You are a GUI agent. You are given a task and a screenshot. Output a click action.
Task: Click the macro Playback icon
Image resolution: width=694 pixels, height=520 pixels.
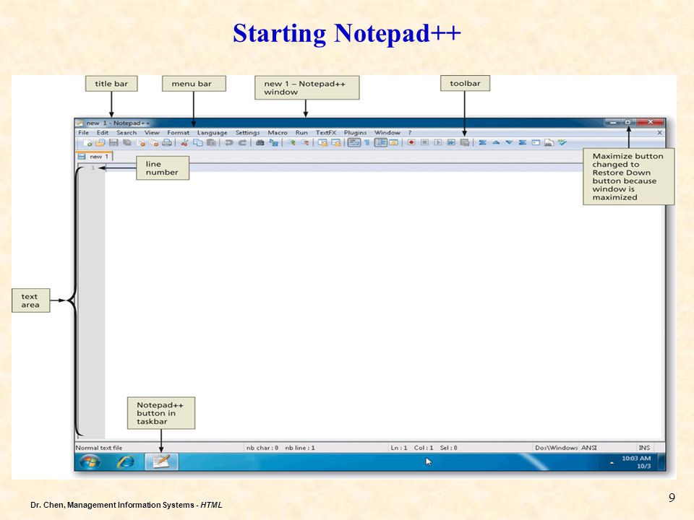(x=438, y=143)
